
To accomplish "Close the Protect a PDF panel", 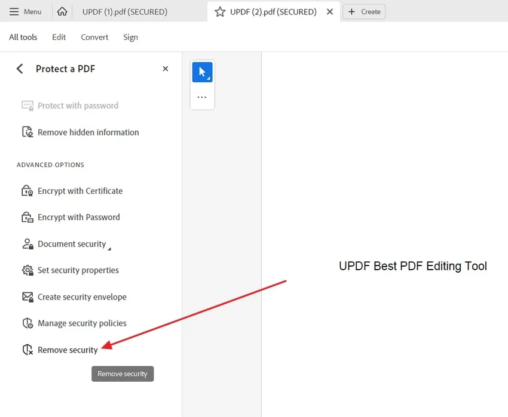I will [x=165, y=69].
